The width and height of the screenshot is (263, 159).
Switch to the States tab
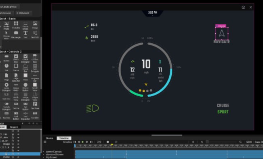49,138
